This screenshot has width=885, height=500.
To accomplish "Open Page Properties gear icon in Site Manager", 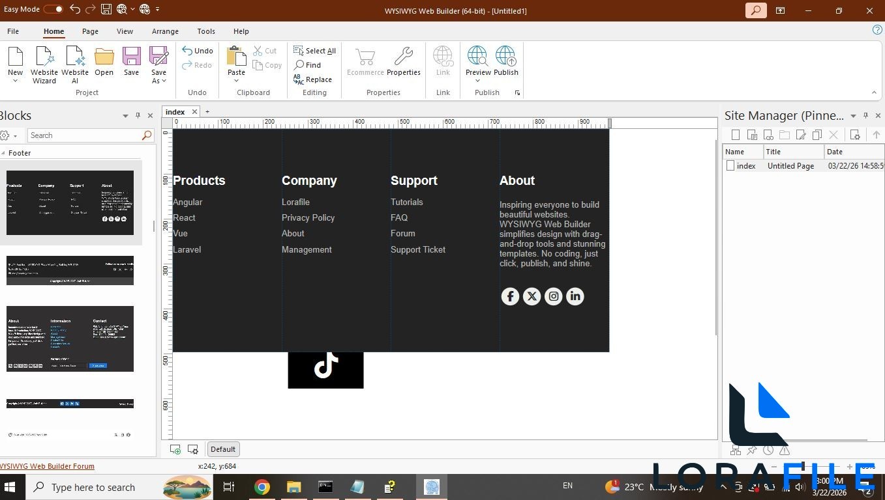I will point(855,135).
